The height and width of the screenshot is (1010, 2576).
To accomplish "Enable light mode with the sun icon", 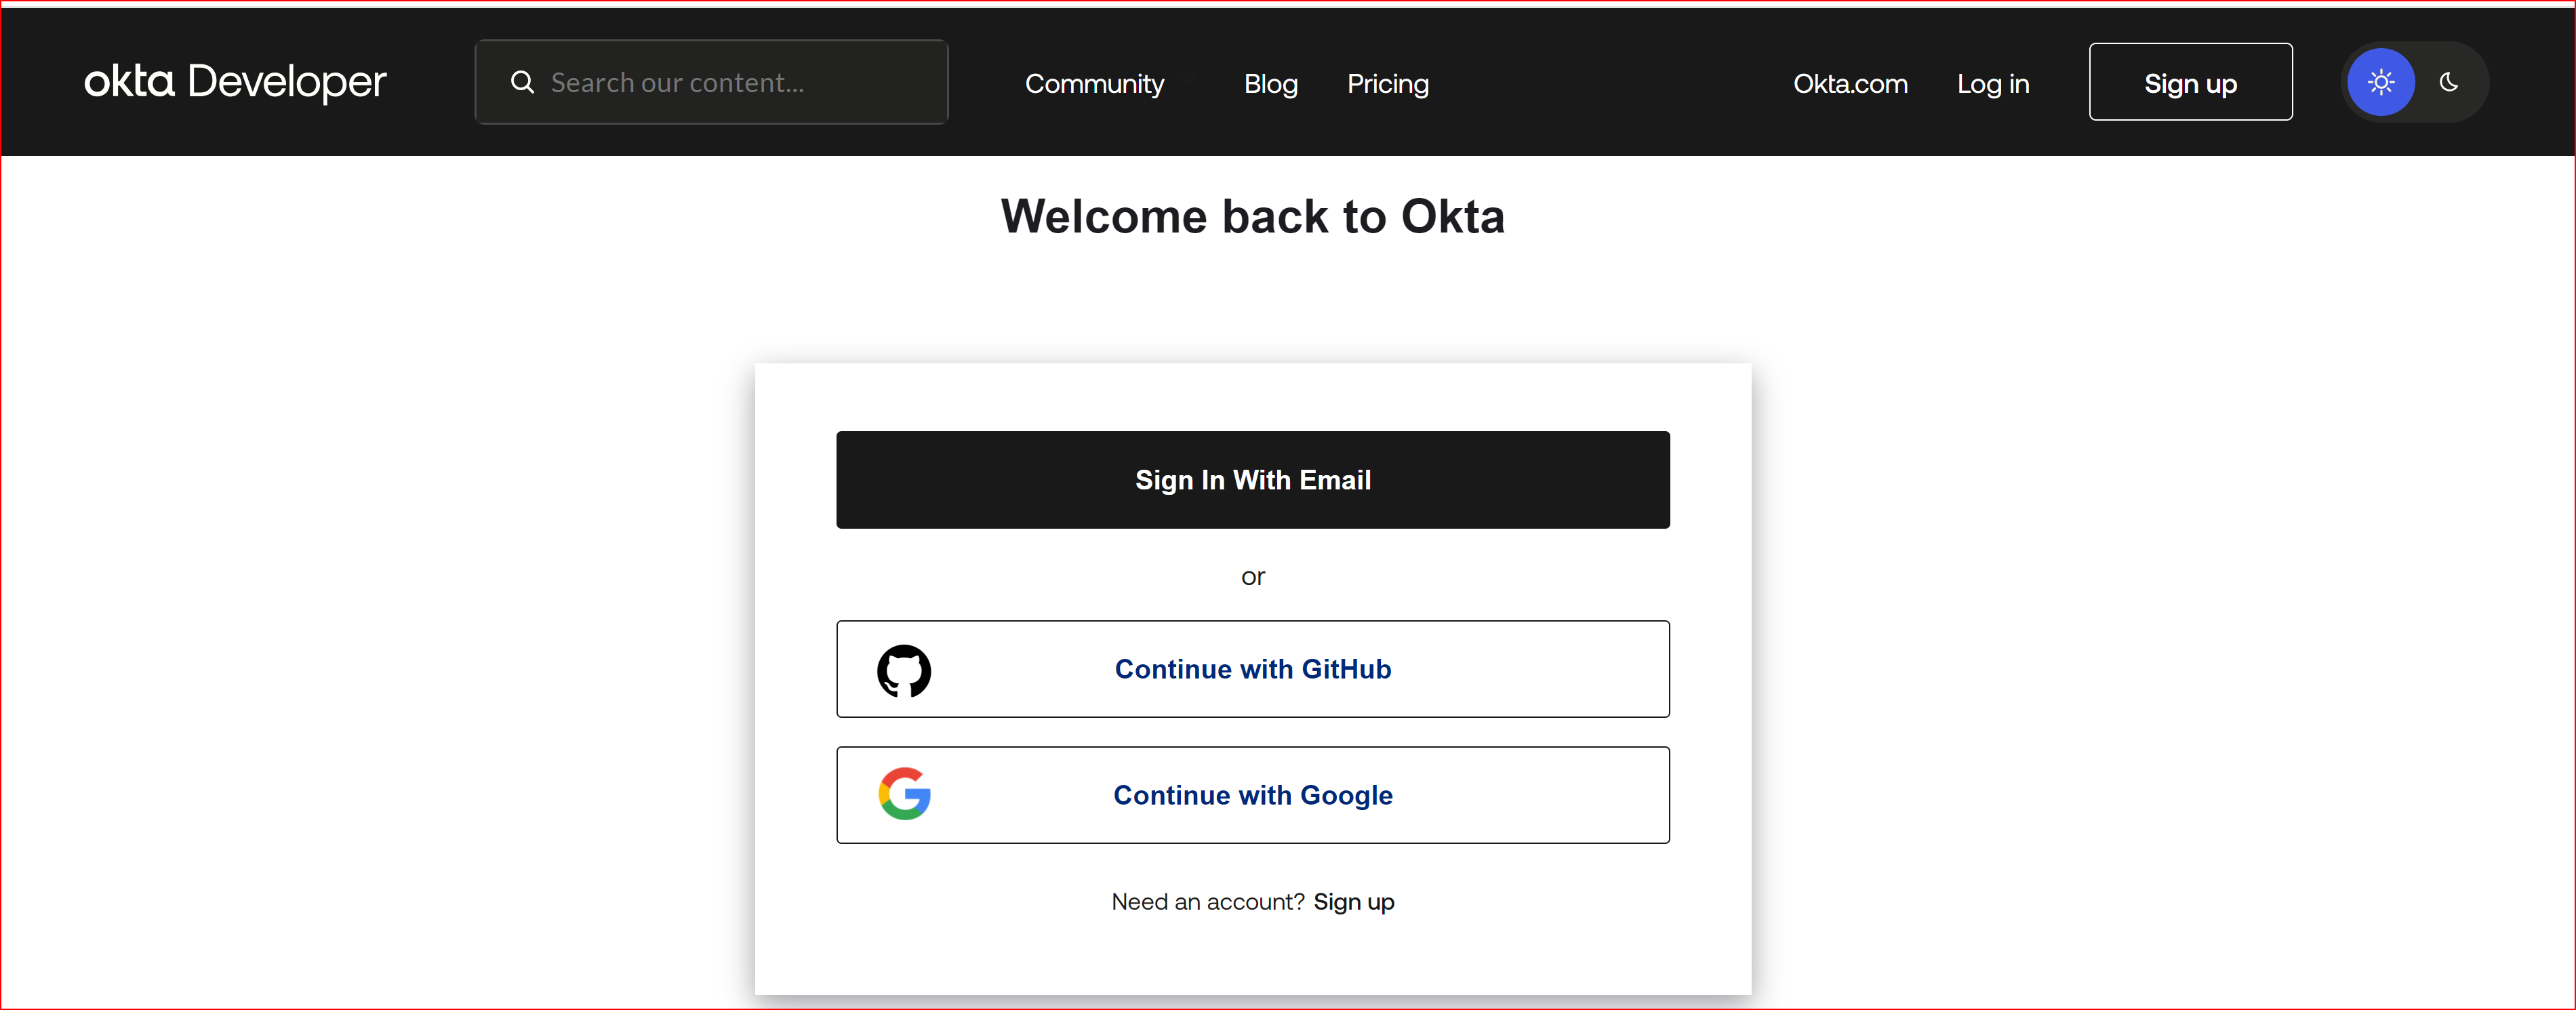I will click(x=2380, y=82).
